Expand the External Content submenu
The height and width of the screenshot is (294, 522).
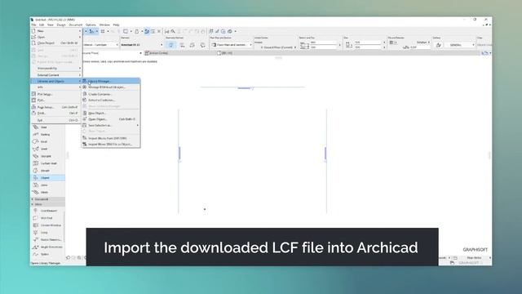pyautogui.click(x=56, y=75)
